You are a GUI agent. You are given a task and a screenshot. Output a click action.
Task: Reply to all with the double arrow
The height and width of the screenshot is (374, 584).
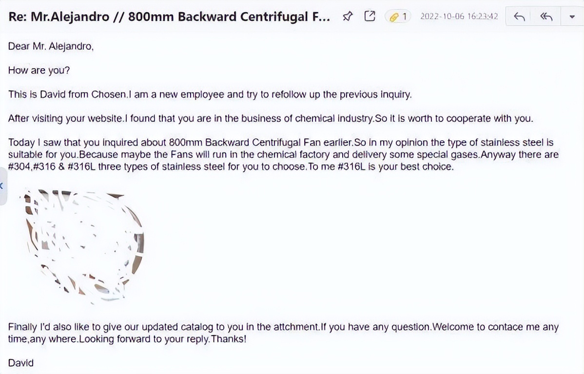[546, 17]
